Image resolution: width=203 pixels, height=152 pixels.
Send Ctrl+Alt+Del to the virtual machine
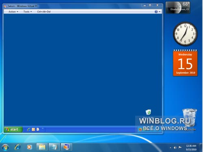pyautogui.click(x=44, y=12)
